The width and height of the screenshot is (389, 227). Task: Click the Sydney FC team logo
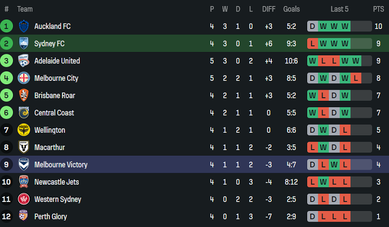[x=23, y=43]
